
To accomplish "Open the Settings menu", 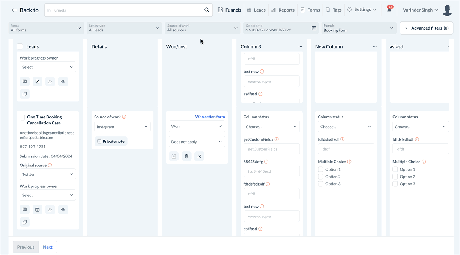I will click(x=362, y=10).
